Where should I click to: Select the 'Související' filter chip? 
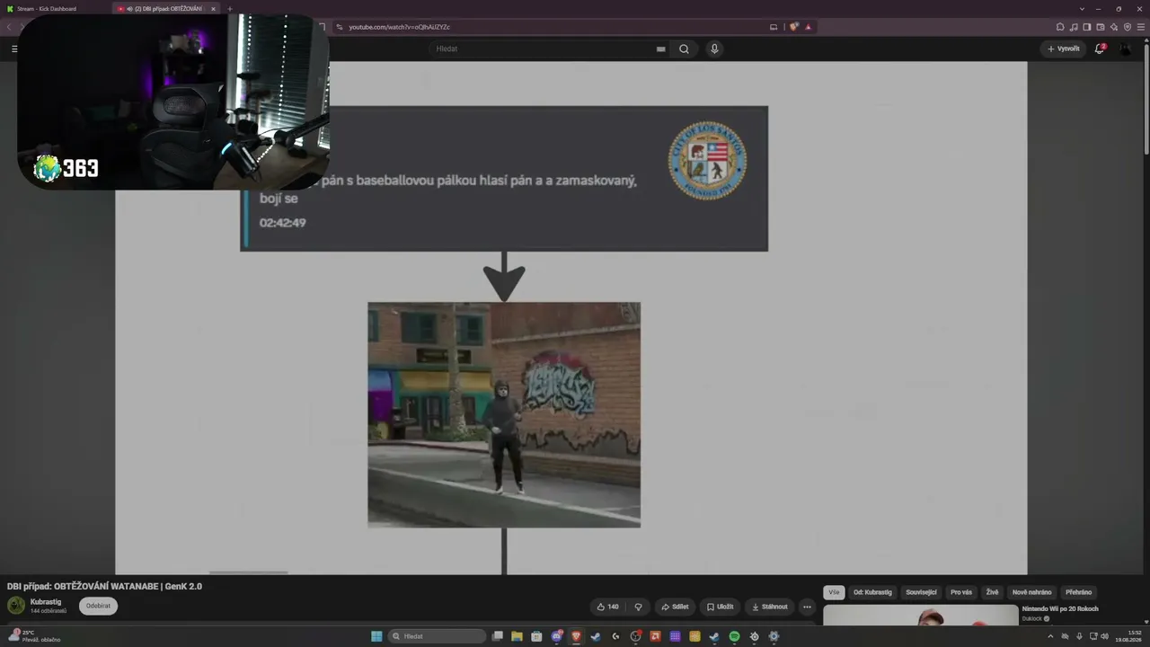(921, 592)
